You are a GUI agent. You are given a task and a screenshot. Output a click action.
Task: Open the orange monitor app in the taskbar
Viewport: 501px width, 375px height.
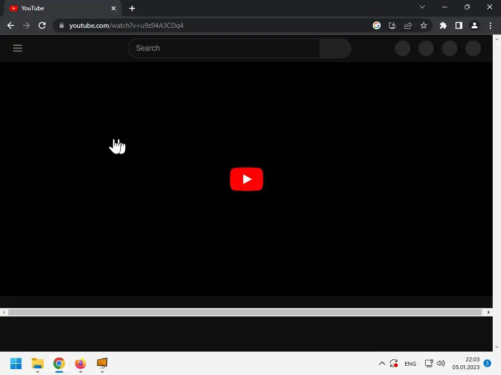click(x=102, y=363)
